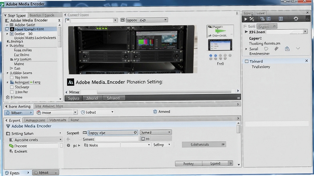This screenshot has width=314, height=176.
Task: Expand the Acingaad Eeng folder node
Action: click(7, 82)
